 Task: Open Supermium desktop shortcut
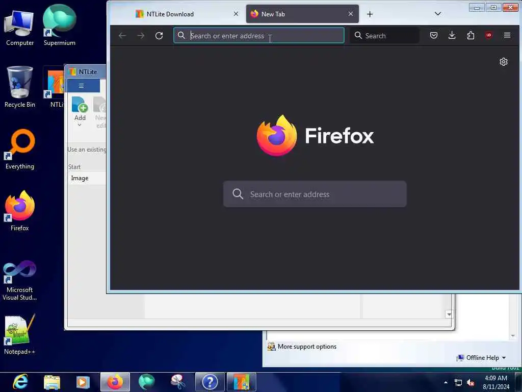click(x=60, y=26)
